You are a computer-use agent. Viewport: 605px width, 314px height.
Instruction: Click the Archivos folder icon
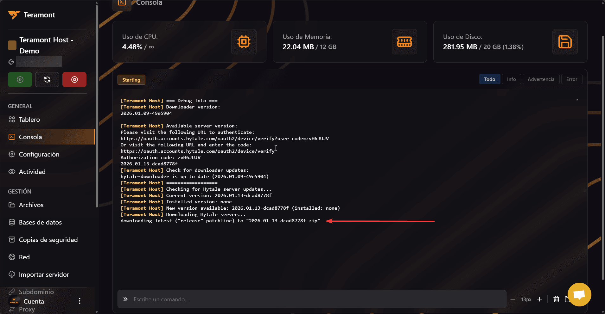click(x=12, y=205)
